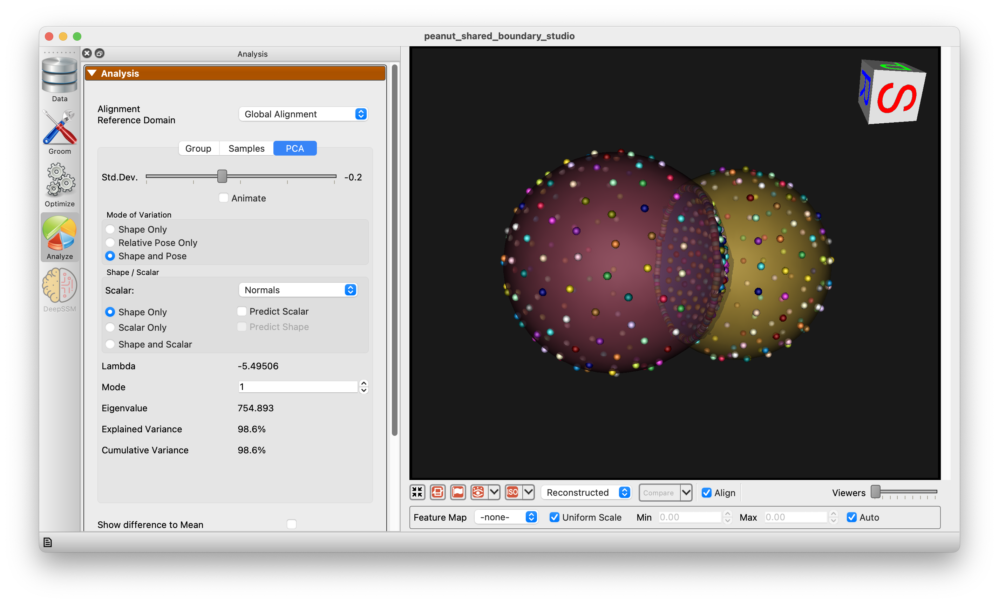Click the Viewers slider handle
Viewport: 999px width, 604px height.
[x=876, y=492]
